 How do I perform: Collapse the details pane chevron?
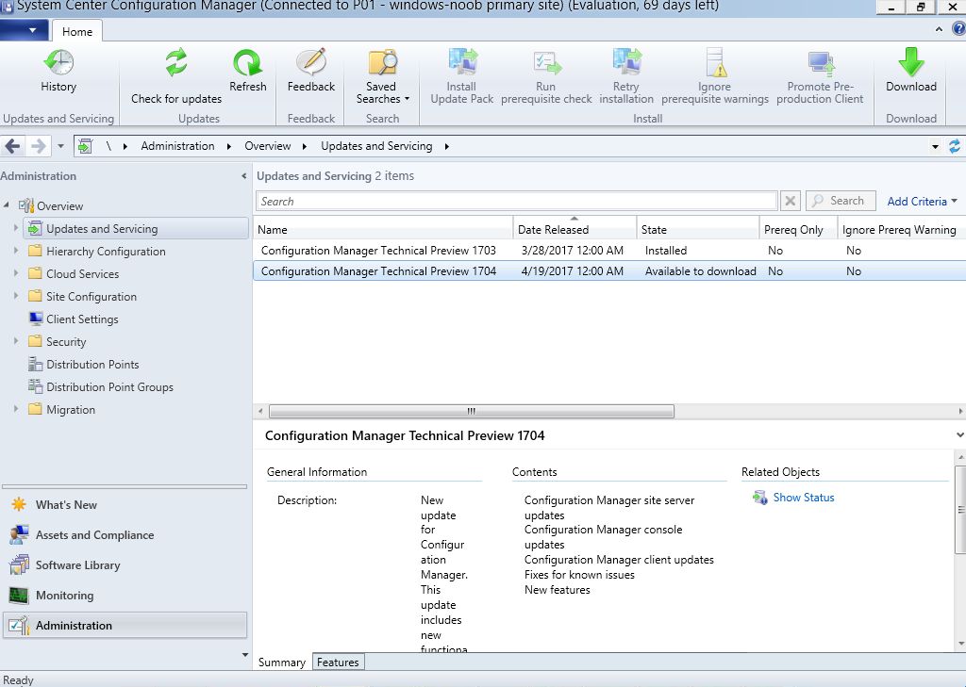click(x=959, y=435)
